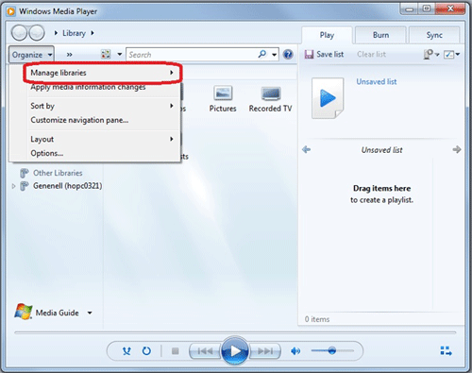472x373 pixels.
Task: Click the Unsaved list playlist thumbnail
Action: point(328,98)
